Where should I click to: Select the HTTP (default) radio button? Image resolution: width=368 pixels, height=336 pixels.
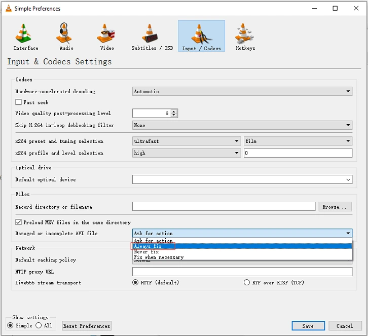point(135,282)
